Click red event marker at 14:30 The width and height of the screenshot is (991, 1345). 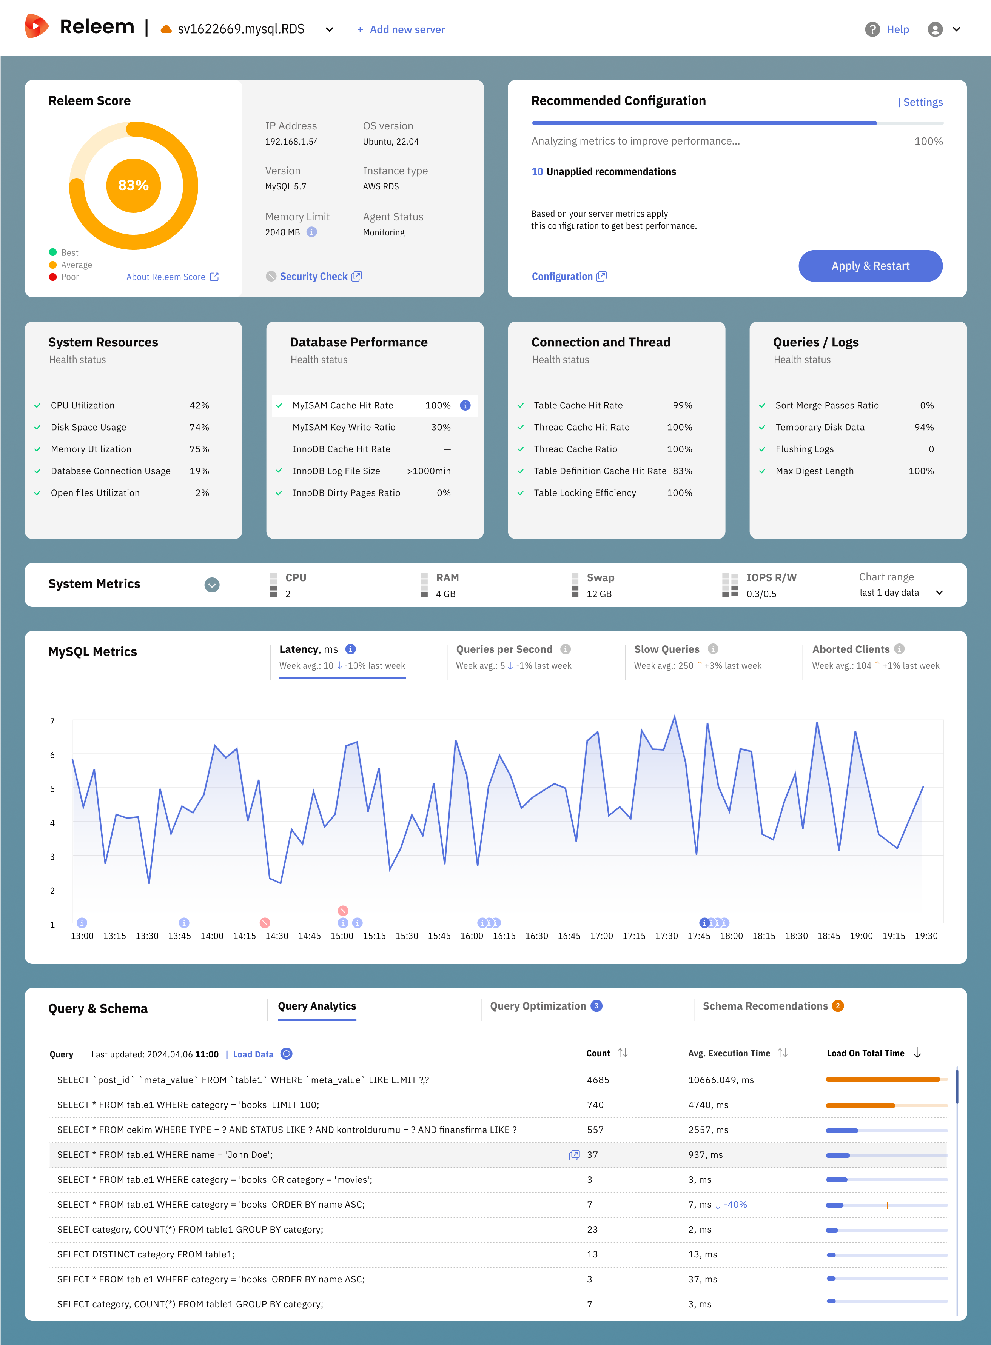265,922
